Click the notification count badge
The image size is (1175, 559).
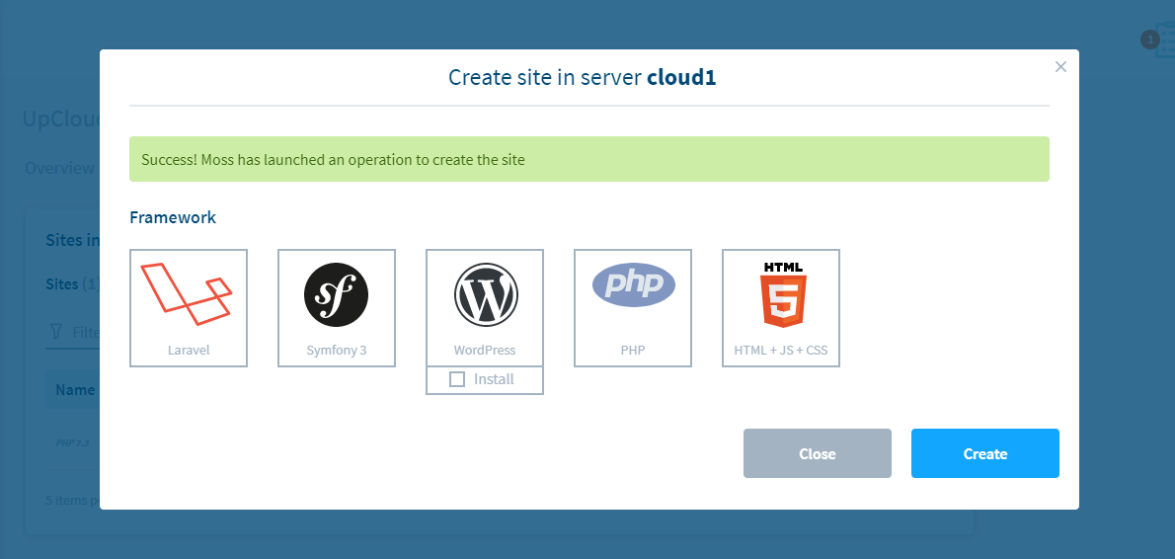pyautogui.click(x=1148, y=40)
